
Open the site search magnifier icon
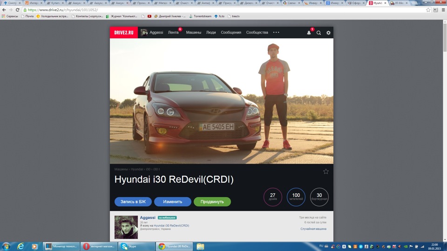318,33
